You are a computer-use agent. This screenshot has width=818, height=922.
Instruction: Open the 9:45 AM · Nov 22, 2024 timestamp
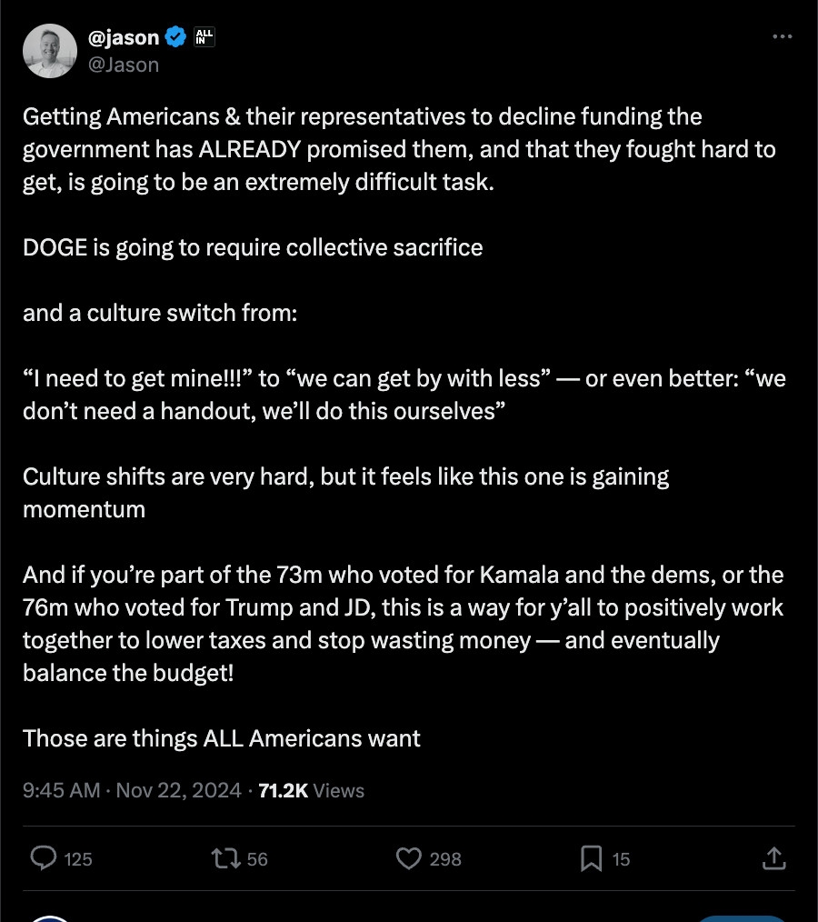click(132, 790)
